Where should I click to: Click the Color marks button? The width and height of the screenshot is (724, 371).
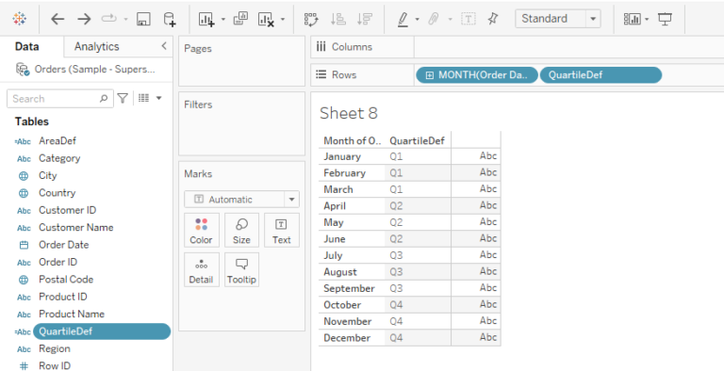click(201, 231)
